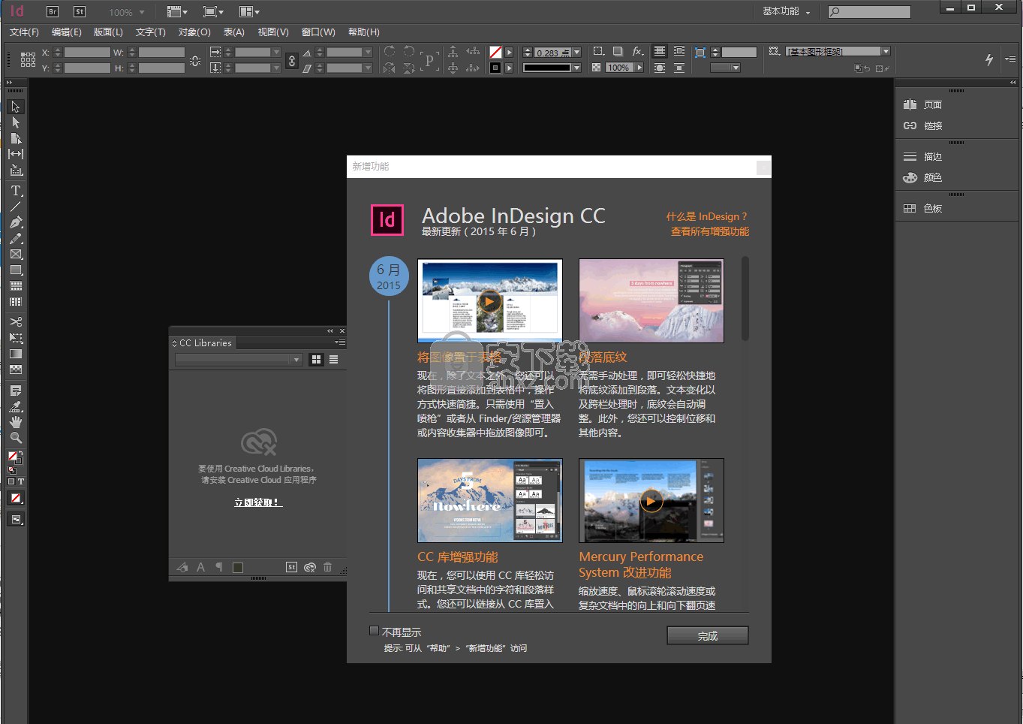Select the Zoom magnifier tool
The height and width of the screenshot is (724, 1023).
pos(16,438)
